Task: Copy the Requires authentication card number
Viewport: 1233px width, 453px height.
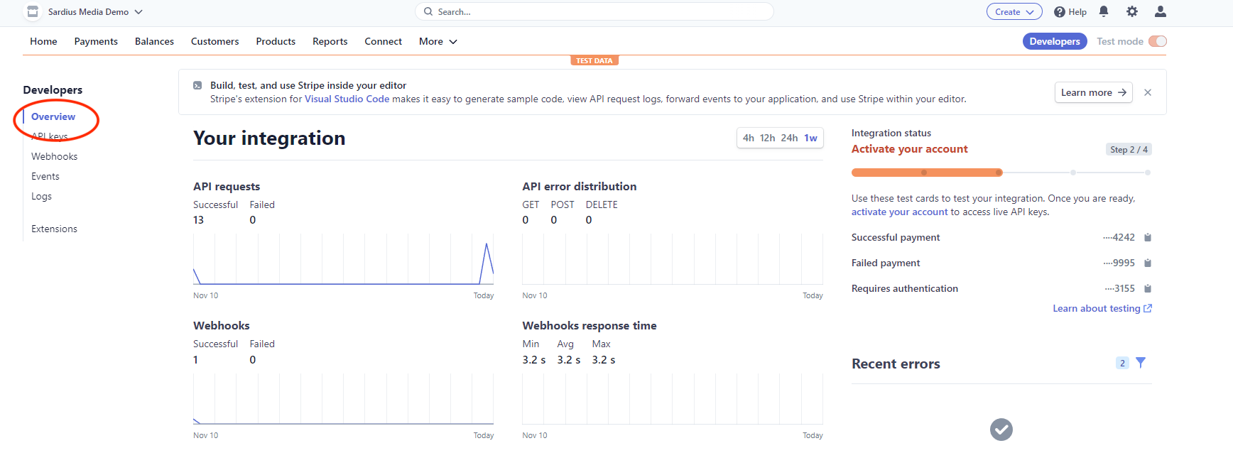Action: pos(1148,288)
